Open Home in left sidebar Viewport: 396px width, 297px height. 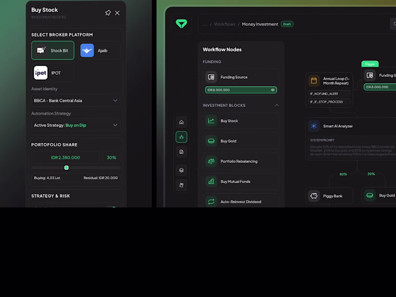(181, 122)
